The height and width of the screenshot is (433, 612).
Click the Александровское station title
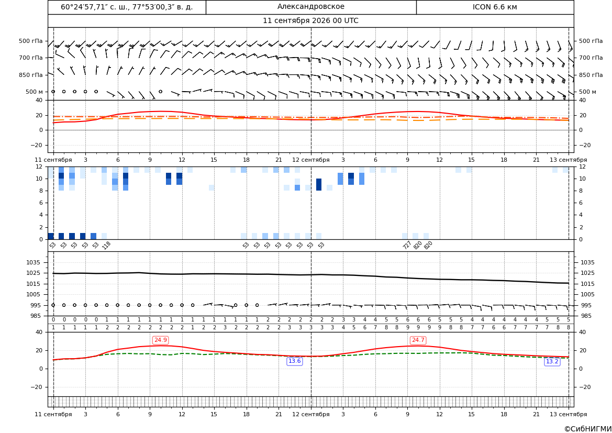(311, 7)
